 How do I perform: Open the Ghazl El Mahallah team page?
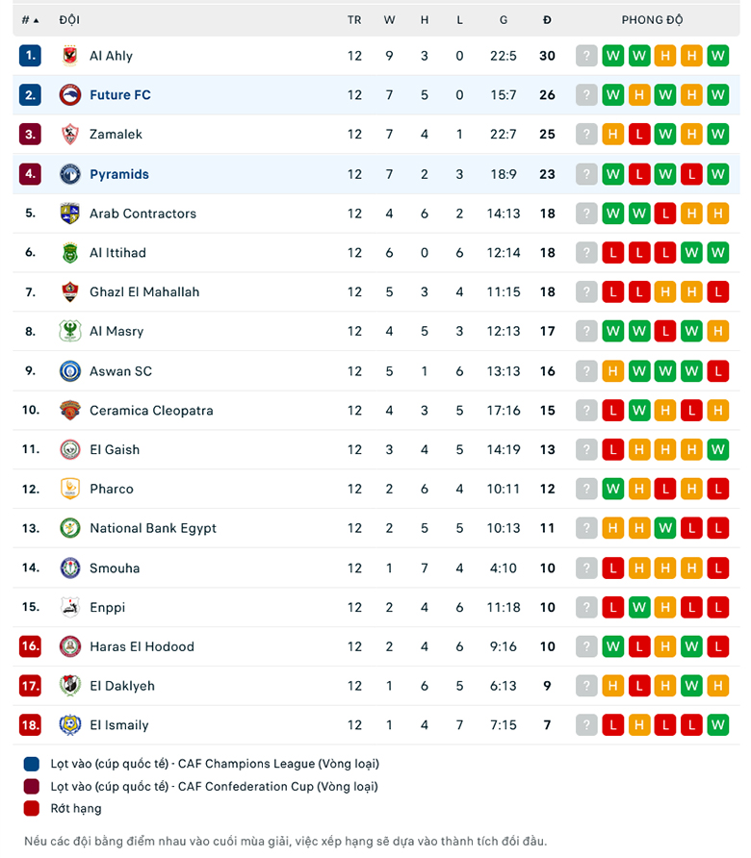point(144,292)
